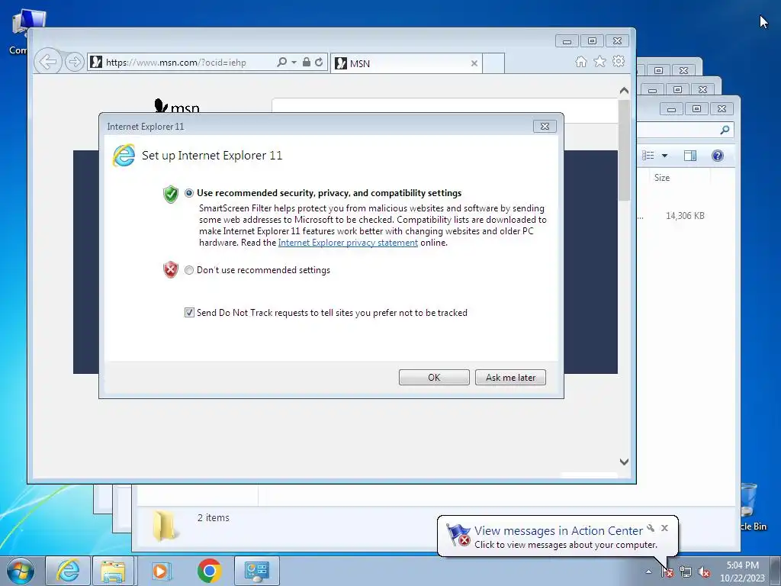Open the Favorites star icon
Image resolution: width=781 pixels, height=586 pixels.
pyautogui.click(x=599, y=61)
